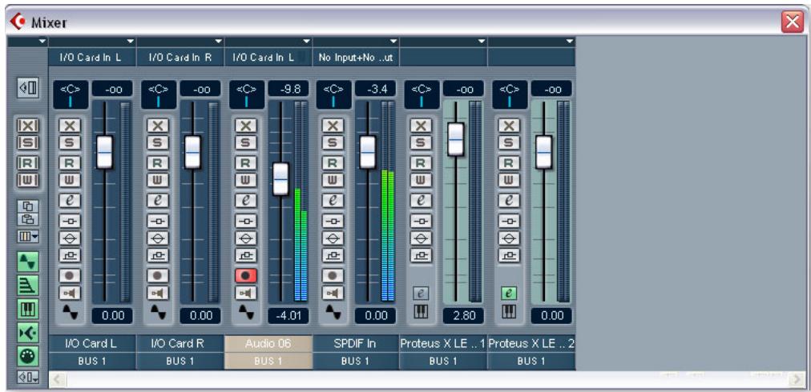The width and height of the screenshot is (811, 392).
Task: Open options arrow above I/O Card L strip
Action: coord(131,41)
